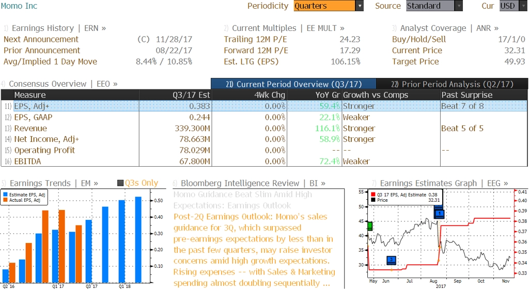
Task: Open the Source Standard dropdown arrow
Action: [459, 6]
